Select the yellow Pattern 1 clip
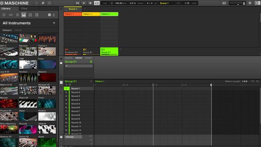Viewport: 261px width, 147px height. click(91, 14)
